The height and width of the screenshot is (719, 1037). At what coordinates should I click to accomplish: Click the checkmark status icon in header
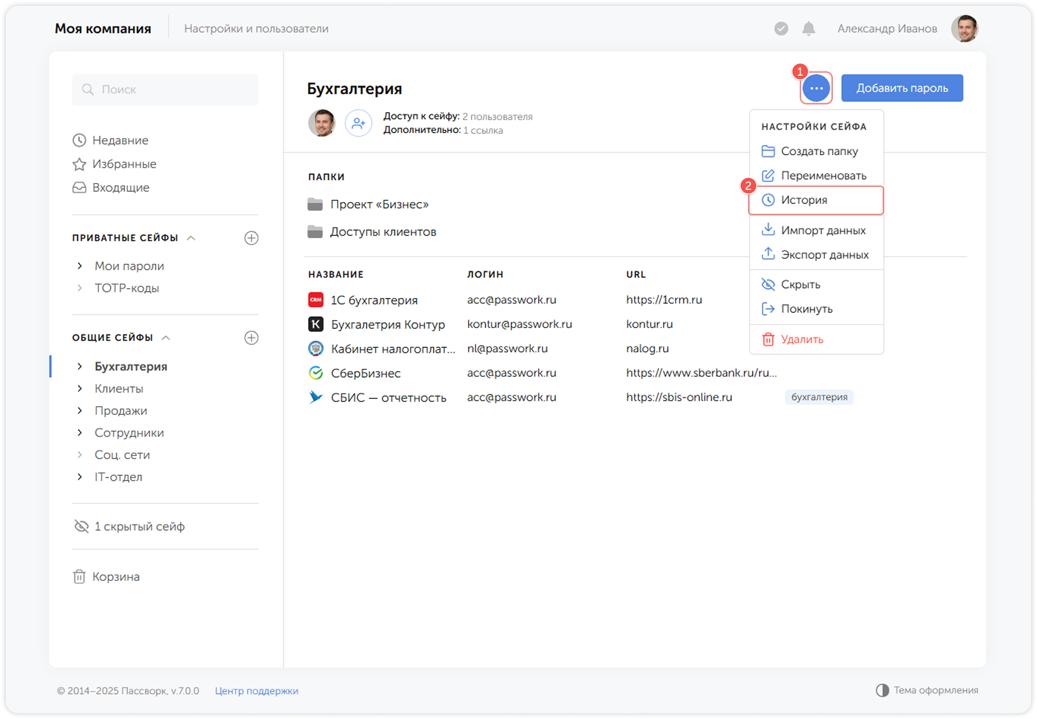(x=781, y=29)
